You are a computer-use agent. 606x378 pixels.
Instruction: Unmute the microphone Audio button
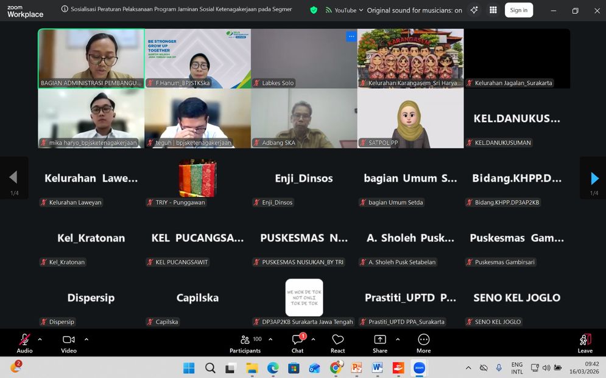[x=25, y=343]
